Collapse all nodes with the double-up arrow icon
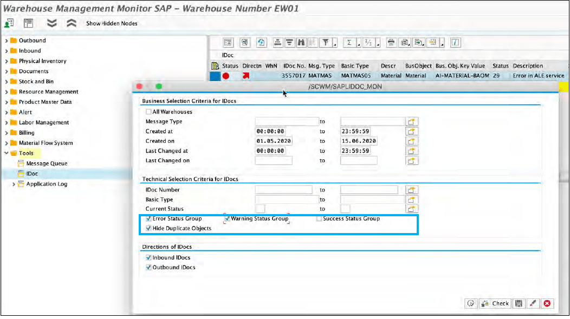Image resolution: width=570 pixels, height=319 pixels. point(72,23)
